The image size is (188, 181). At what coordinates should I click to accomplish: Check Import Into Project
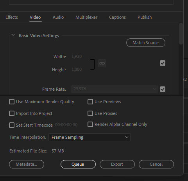12,113
